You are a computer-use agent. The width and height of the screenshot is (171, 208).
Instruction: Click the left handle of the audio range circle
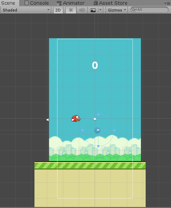coord(82,130)
